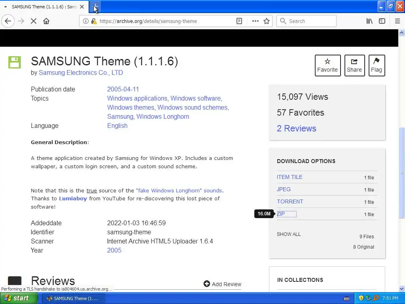Open the Windows Start menu
The image size is (405, 304).
pyautogui.click(x=19, y=298)
